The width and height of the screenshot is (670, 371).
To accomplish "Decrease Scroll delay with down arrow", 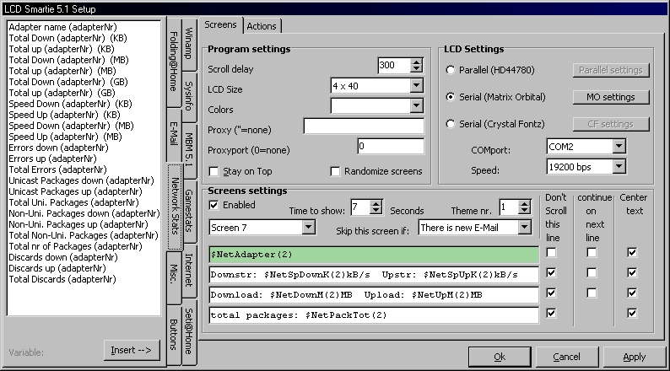I will pos(416,69).
